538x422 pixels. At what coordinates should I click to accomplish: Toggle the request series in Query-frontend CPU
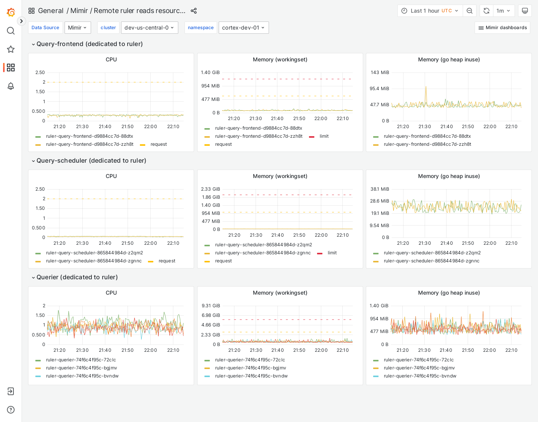[x=159, y=144]
